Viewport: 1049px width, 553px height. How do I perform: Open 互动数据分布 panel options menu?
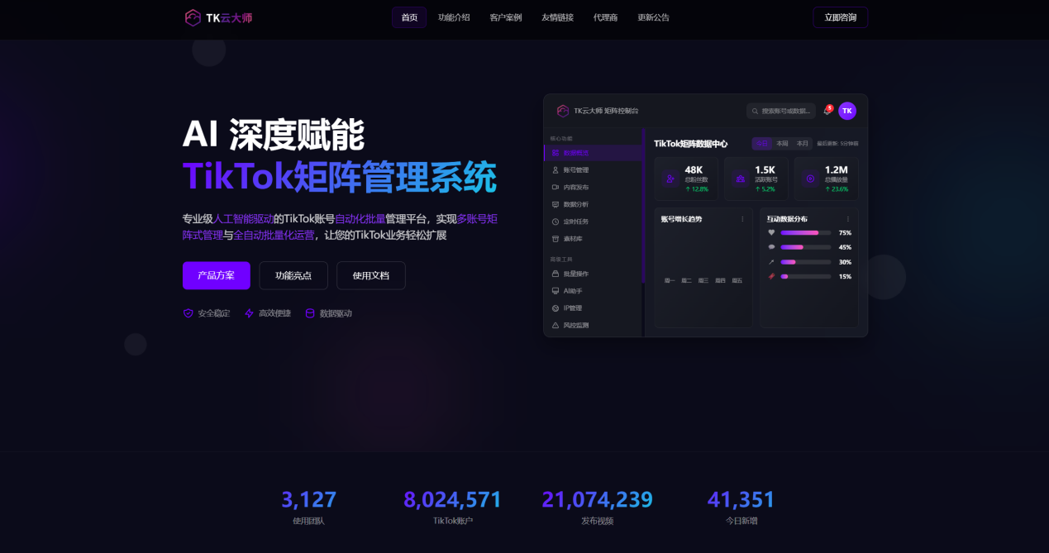point(847,220)
